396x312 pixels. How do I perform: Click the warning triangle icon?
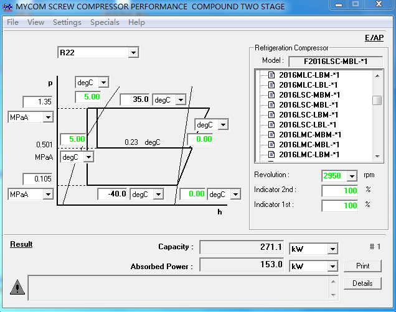coord(18,287)
